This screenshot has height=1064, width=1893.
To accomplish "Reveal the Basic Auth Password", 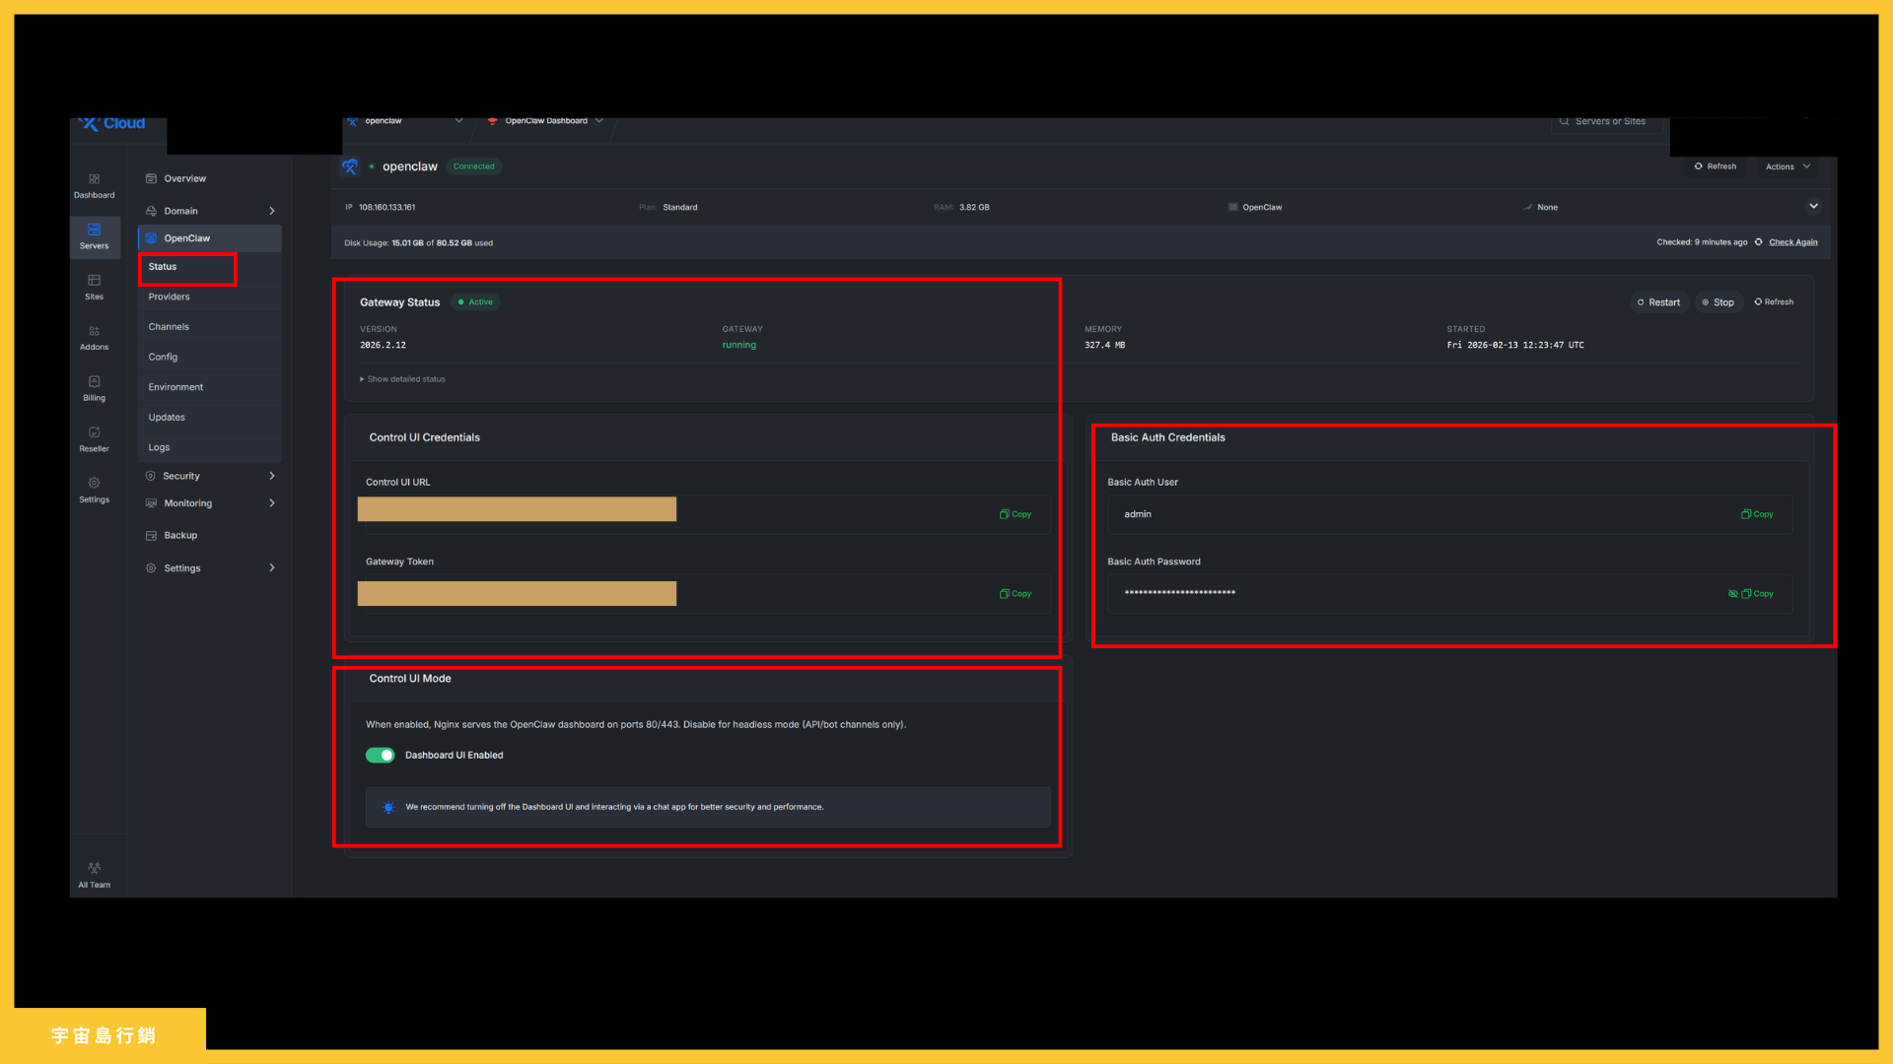I will [x=1733, y=593].
